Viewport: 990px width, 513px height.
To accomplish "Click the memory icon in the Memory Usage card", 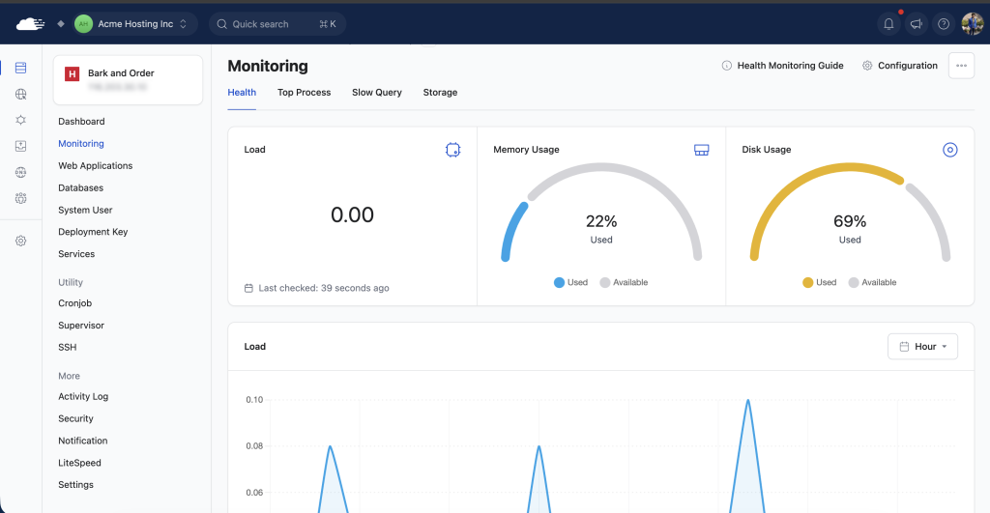I will click(x=702, y=150).
